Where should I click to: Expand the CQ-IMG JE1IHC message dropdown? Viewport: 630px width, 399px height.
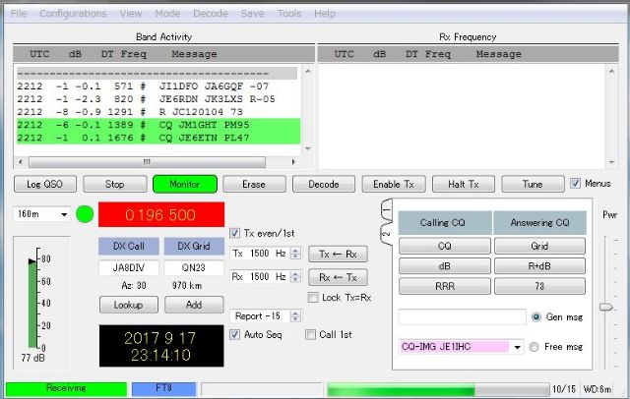(x=517, y=347)
